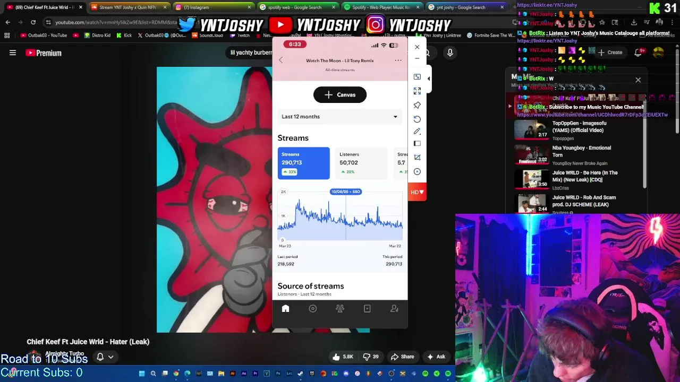Go back in the Spotify phone screen
This screenshot has width=680, height=382.
[x=281, y=60]
